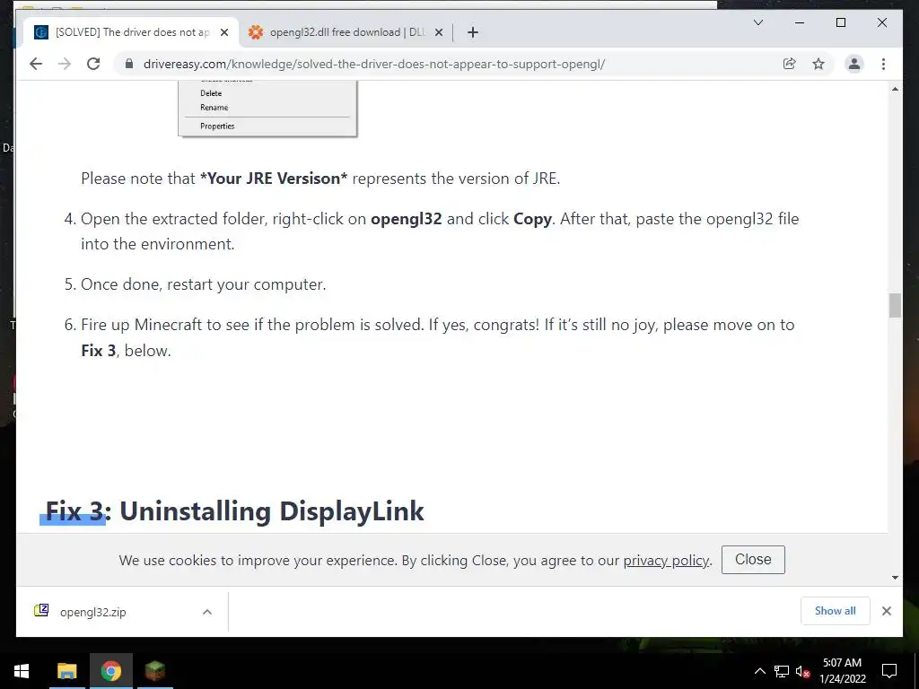
Task: Open network status tray icon
Action: click(782, 671)
